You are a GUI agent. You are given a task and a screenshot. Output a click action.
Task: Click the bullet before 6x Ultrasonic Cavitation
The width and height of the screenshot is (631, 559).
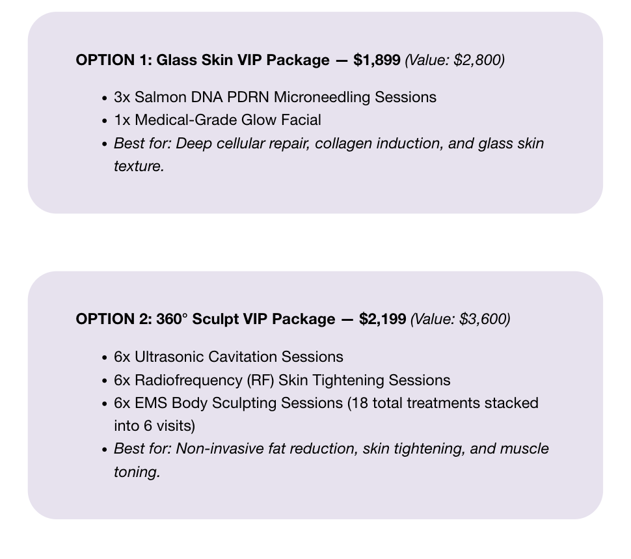click(x=105, y=358)
